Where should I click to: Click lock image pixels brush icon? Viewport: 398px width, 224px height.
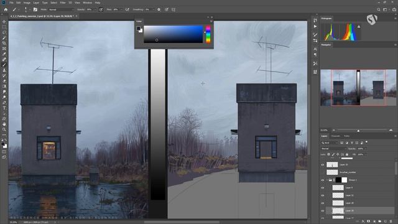(x=333, y=154)
